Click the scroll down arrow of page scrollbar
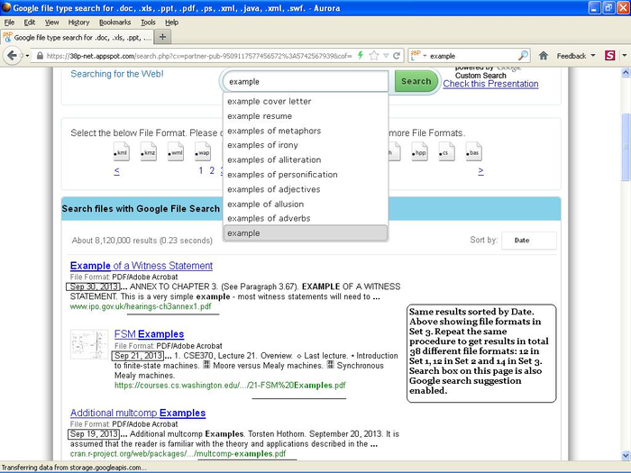 coord(626,456)
